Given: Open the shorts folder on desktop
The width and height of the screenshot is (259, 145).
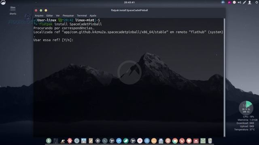Looking at the screenshot, I should click(x=13, y=10).
